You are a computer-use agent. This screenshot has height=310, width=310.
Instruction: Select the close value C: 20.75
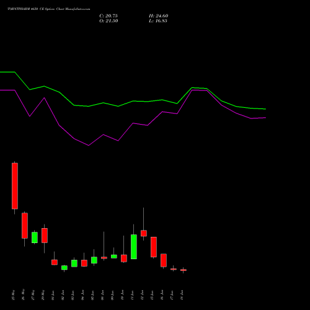pyautogui.click(x=108, y=16)
